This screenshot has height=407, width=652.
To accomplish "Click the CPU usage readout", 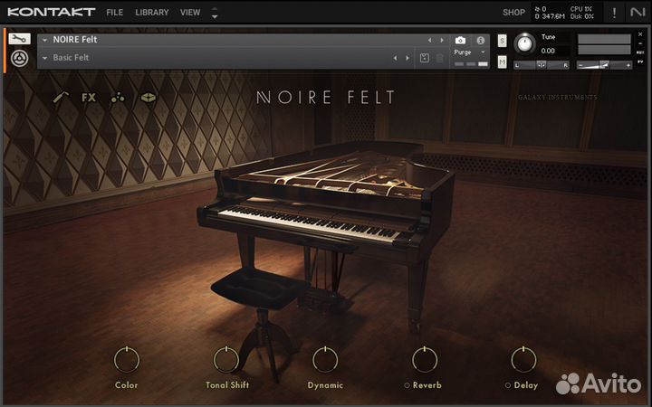I will (581, 9).
